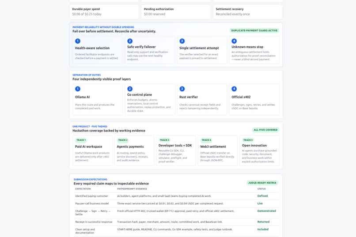Click the Go control plane title

(x=140, y=95)
